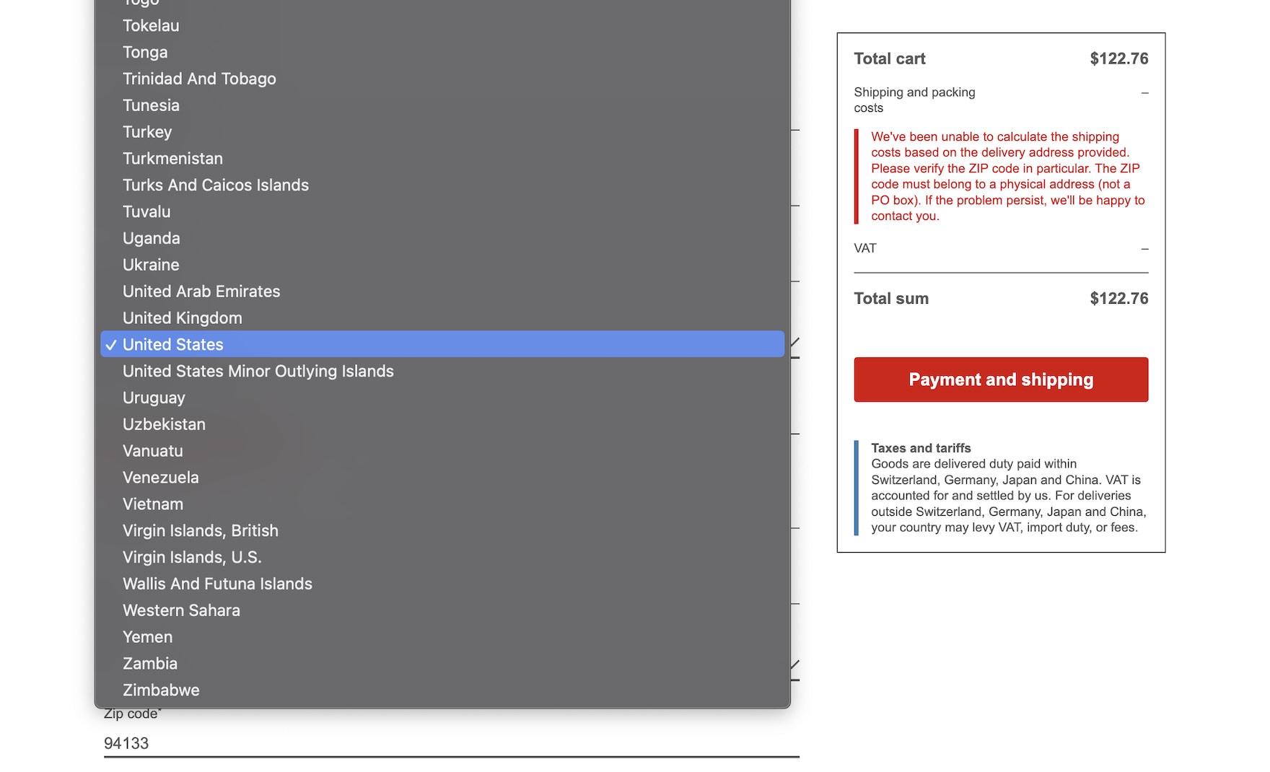Choose Ukraine as the country

point(151,265)
